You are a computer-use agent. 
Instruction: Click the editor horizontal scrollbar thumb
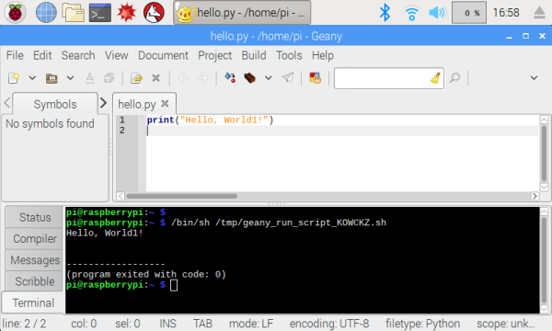coord(181,196)
